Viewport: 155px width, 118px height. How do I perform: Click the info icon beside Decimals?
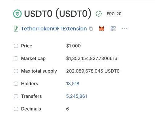tap(16, 109)
